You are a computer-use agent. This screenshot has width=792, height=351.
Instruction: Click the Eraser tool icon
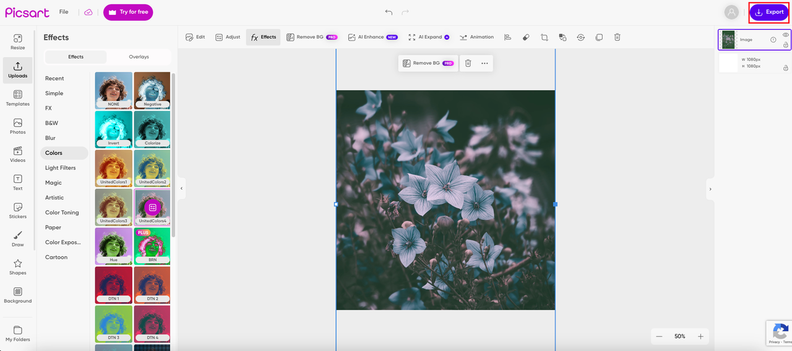click(526, 37)
